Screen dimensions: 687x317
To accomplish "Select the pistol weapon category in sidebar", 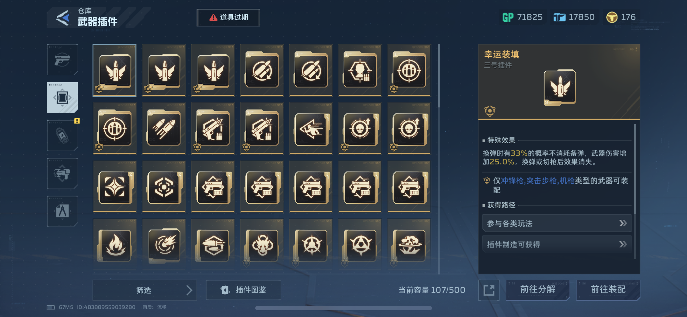I will (x=62, y=60).
